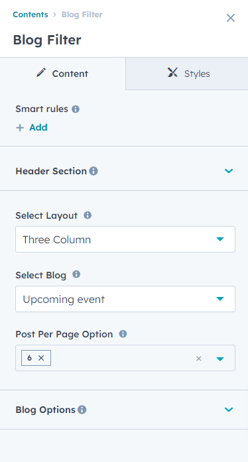Click the Header Section info icon
Image resolution: width=248 pixels, height=462 pixels.
pos(93,171)
